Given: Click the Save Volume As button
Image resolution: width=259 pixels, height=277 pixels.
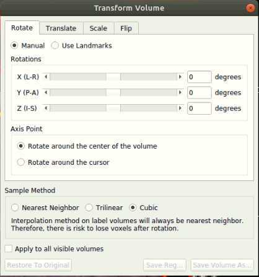Looking at the screenshot, I should tap(222, 265).
